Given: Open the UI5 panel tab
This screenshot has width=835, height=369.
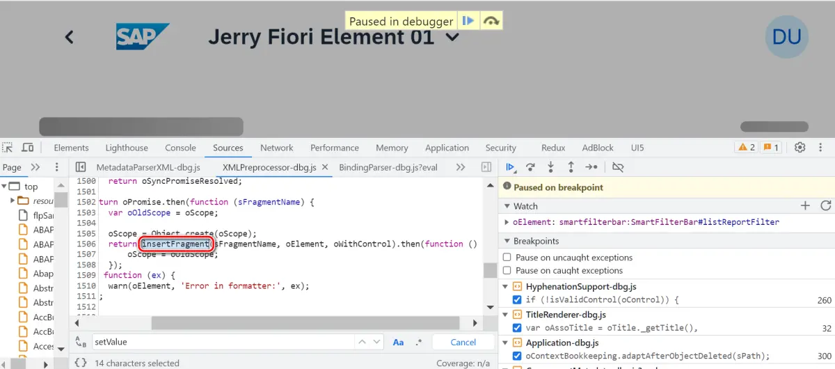Looking at the screenshot, I should click(637, 148).
